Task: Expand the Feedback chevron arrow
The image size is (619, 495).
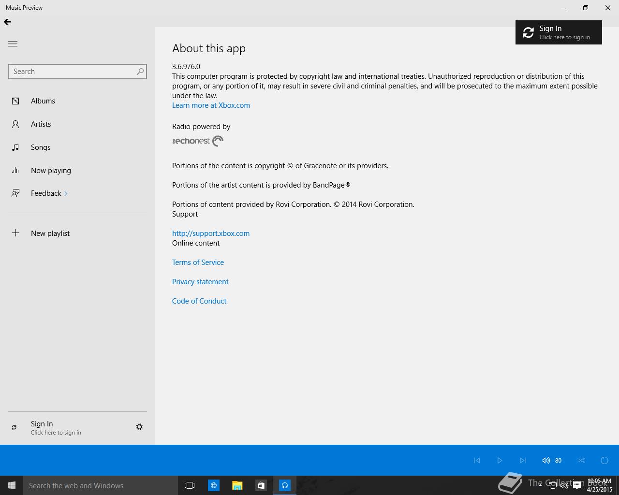Action: [x=66, y=194]
